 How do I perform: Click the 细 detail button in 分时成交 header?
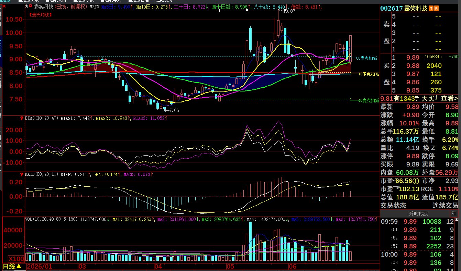pos(454,213)
